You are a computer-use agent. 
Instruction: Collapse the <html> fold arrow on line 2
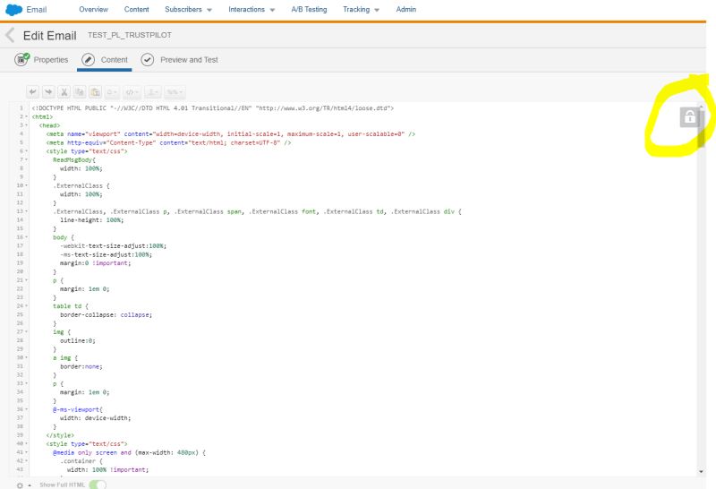pos(27,116)
